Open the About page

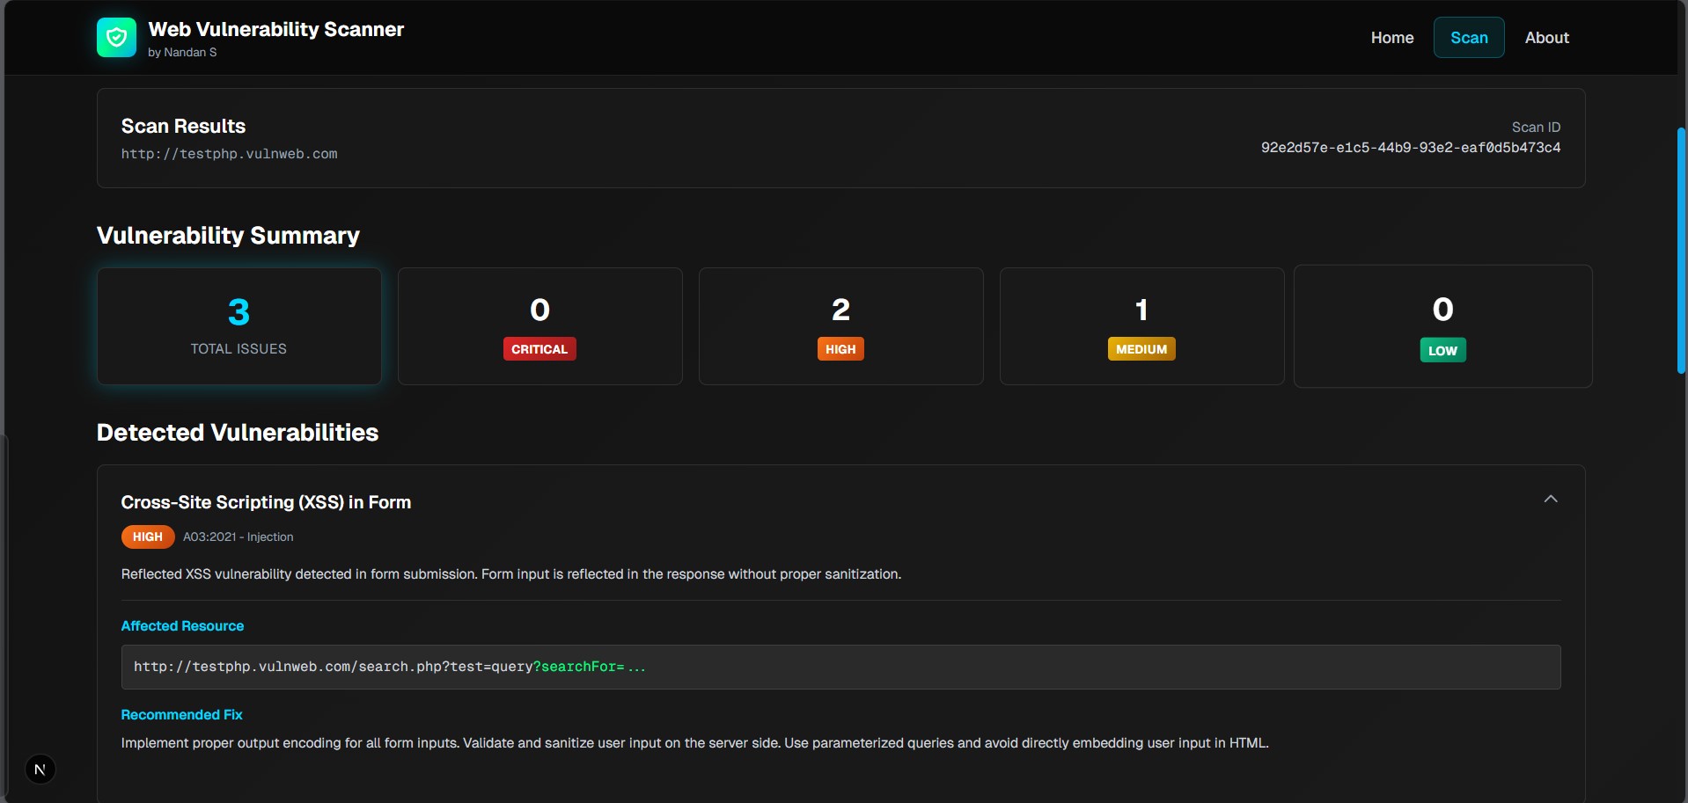1547,38
